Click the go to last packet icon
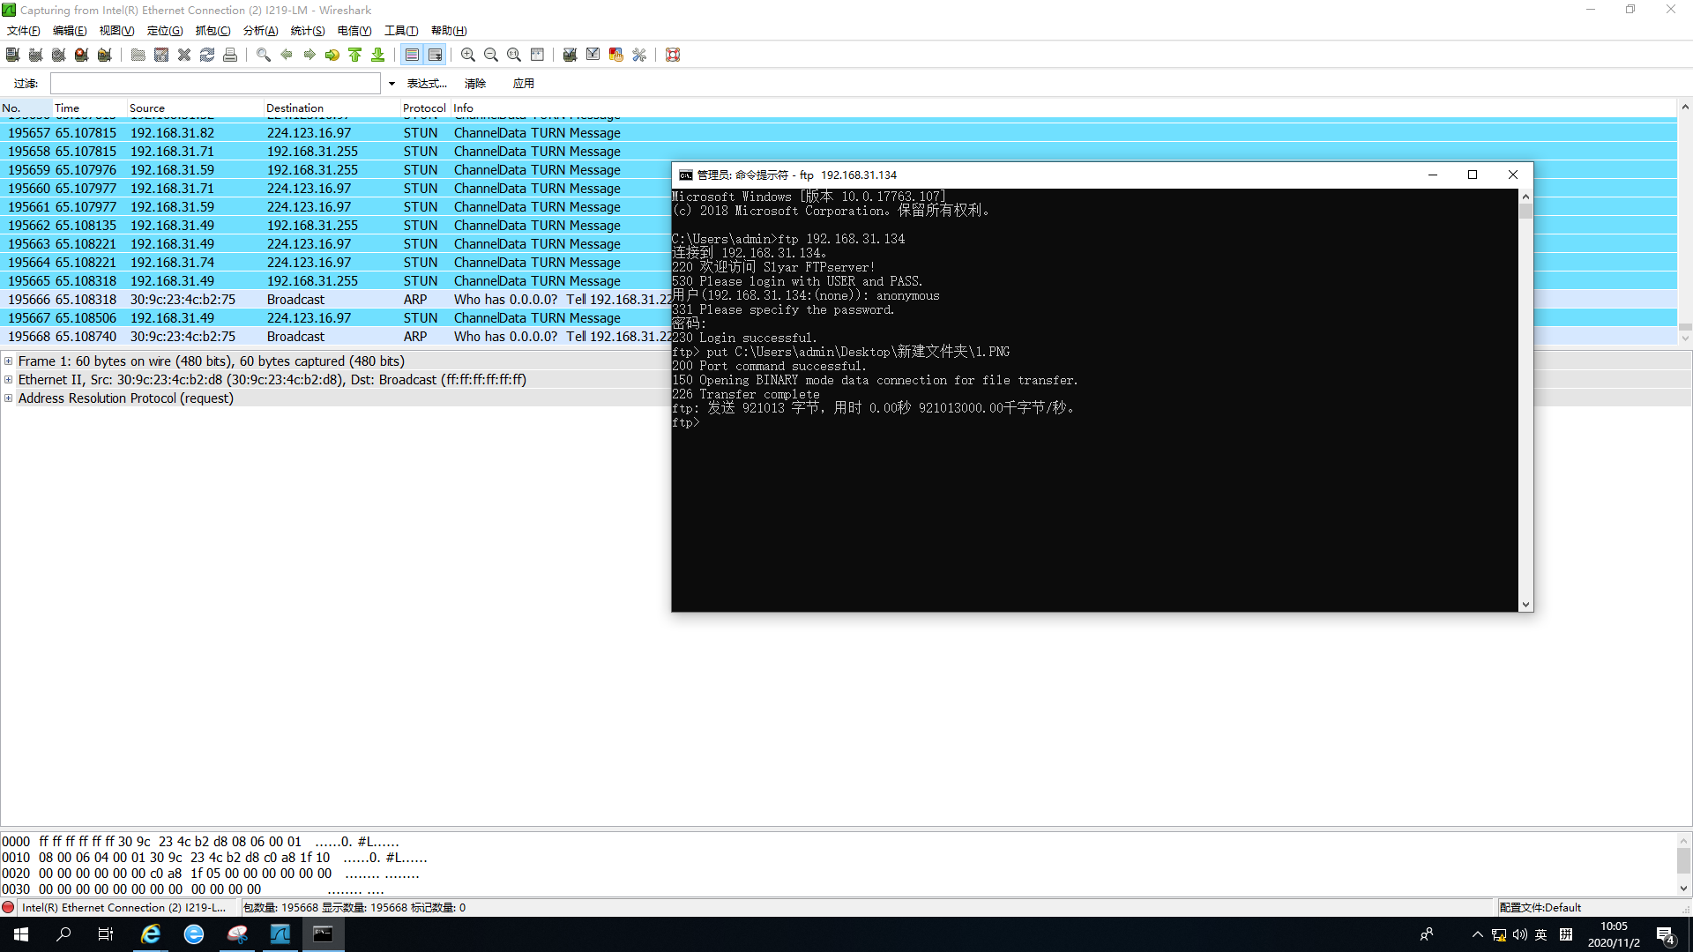 coord(377,55)
